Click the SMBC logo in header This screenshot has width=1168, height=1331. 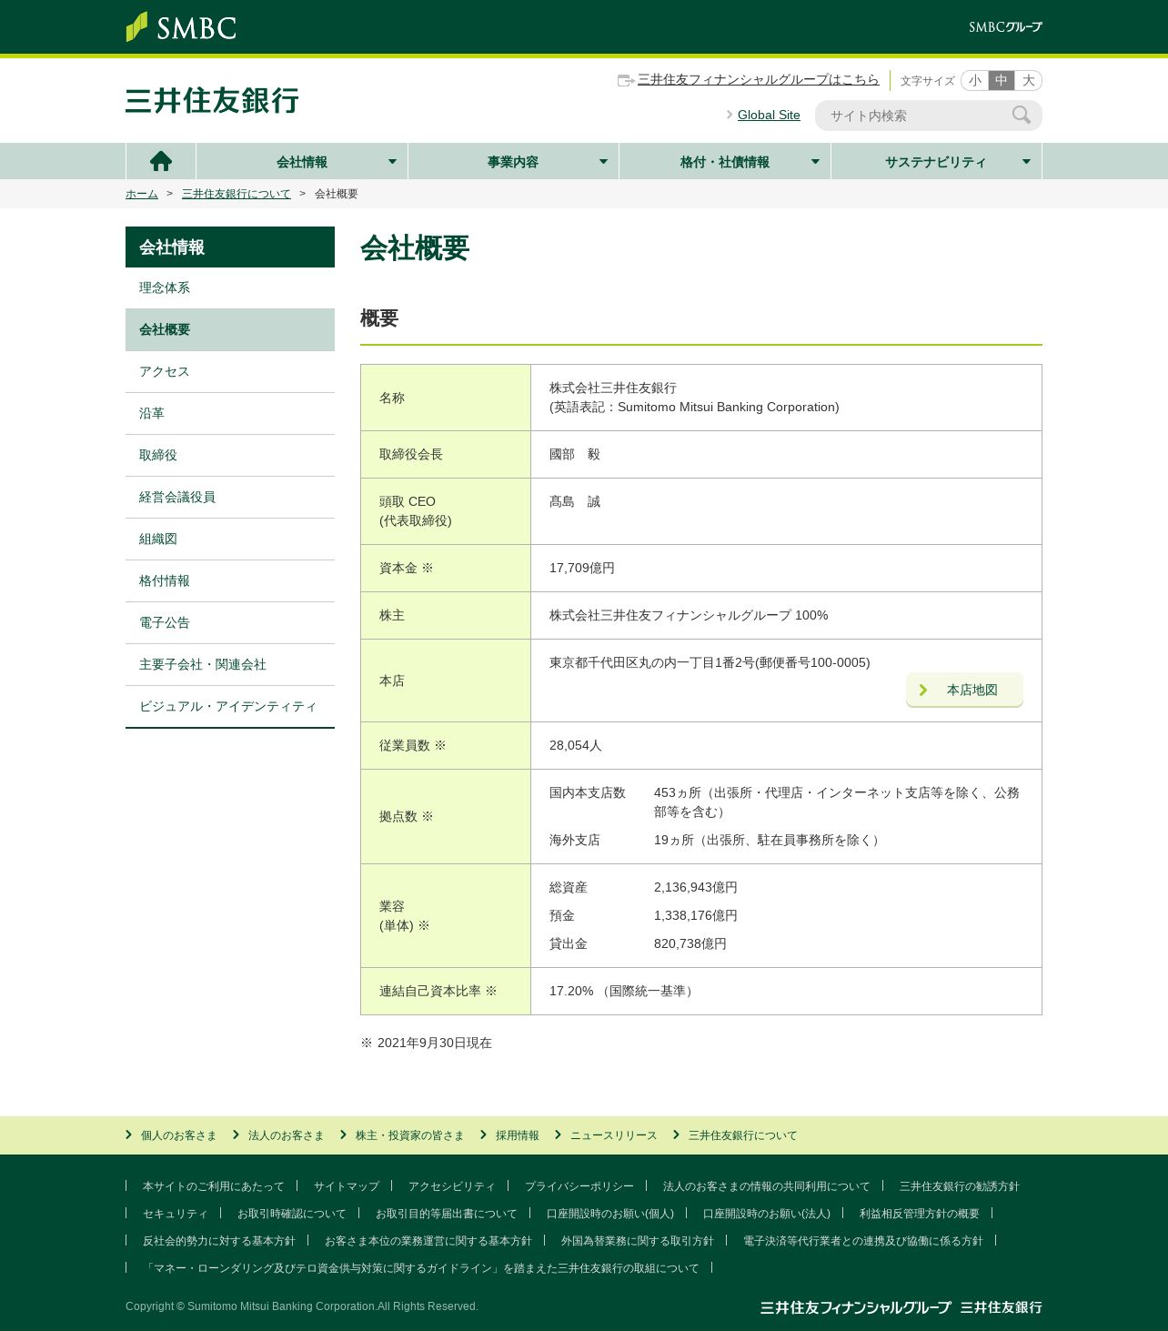[x=181, y=27]
